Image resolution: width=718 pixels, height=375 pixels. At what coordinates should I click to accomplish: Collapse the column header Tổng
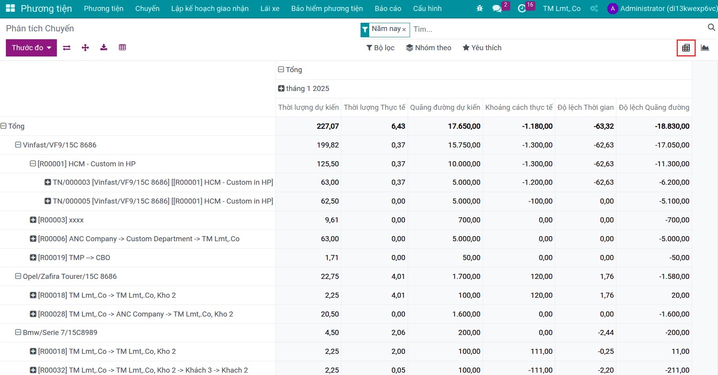[290, 69]
